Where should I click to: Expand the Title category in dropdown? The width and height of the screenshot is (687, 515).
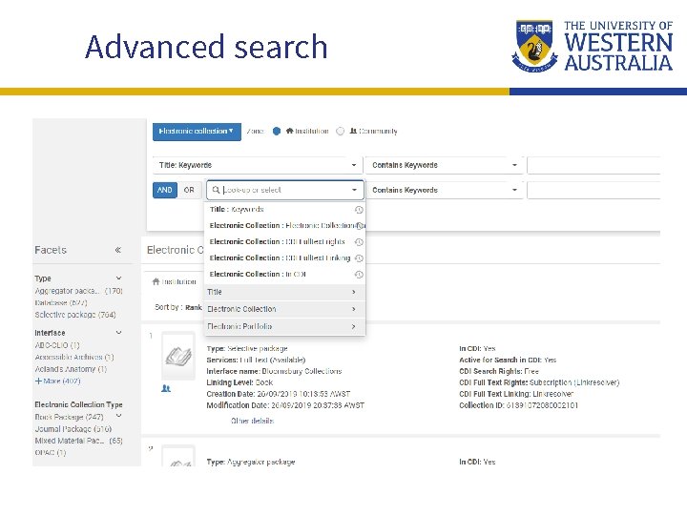click(284, 292)
